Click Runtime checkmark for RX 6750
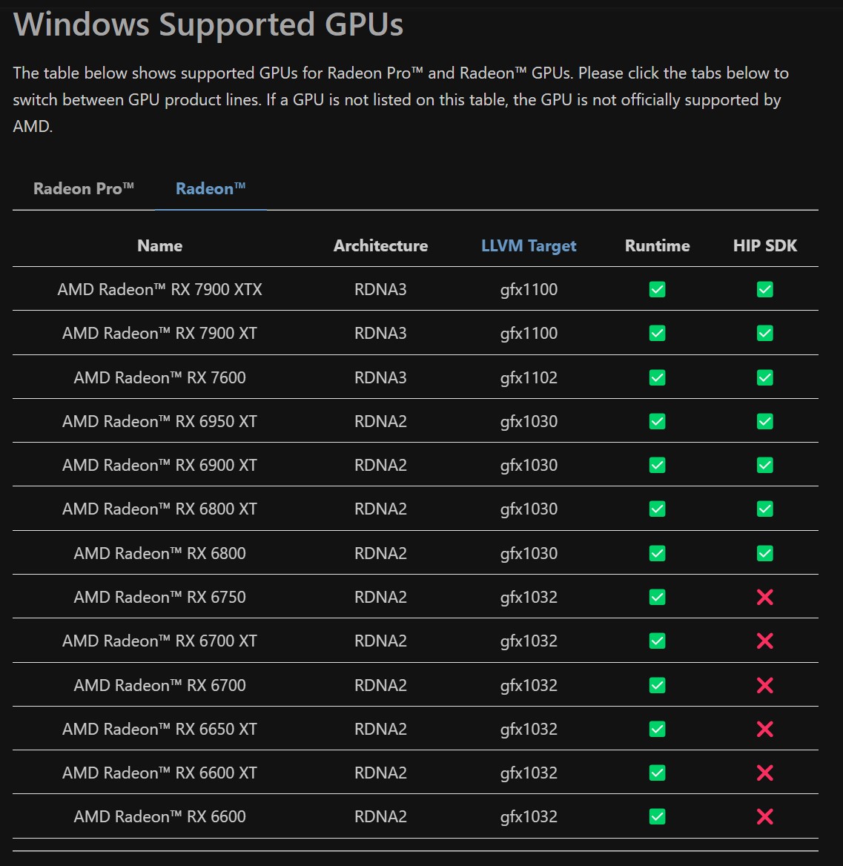This screenshot has height=866, width=843. 658,597
